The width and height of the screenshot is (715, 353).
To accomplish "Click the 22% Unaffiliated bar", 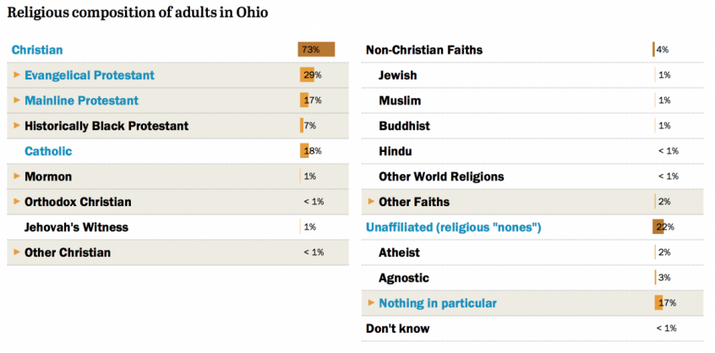I will (x=658, y=227).
